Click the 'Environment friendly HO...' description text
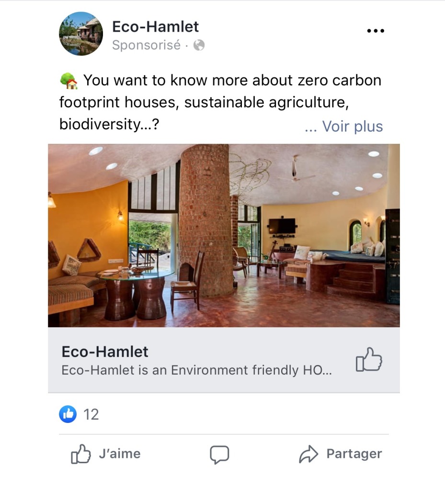Image resolution: width=445 pixels, height=479 pixels. pyautogui.click(x=196, y=370)
